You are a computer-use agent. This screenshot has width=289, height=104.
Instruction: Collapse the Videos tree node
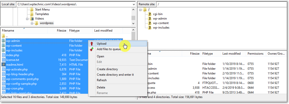[x=27, y=19]
